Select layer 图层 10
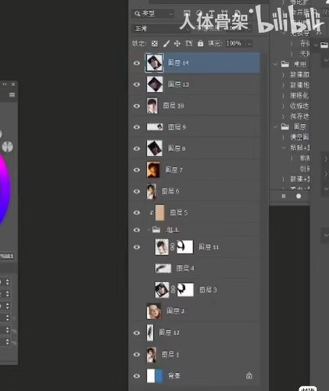The width and height of the screenshot is (329, 391). (195, 106)
